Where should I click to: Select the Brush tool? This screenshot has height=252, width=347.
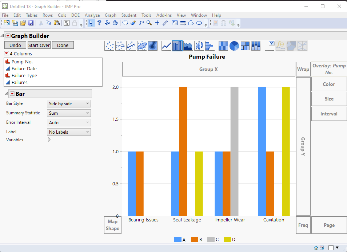click(x=133, y=23)
